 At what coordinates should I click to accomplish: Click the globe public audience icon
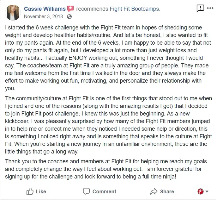[69, 17]
